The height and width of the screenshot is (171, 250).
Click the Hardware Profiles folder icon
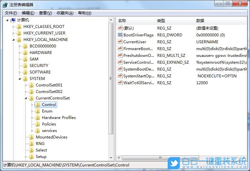(38, 118)
